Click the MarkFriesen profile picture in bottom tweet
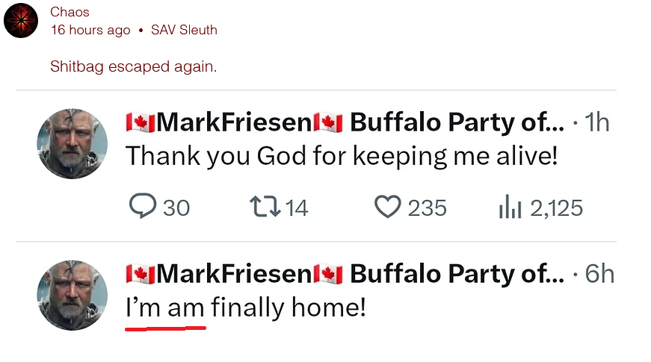651x362 pixels. [x=72, y=295]
